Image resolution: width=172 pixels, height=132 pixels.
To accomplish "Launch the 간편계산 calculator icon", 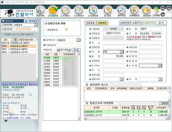I will tap(156, 11).
